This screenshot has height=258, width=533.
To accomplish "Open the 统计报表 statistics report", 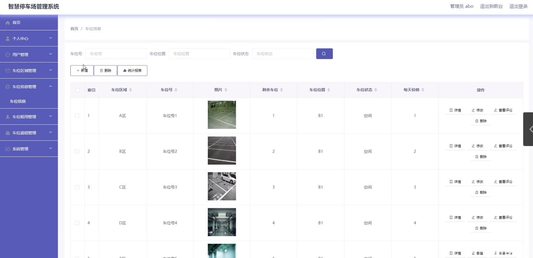I will 132,70.
